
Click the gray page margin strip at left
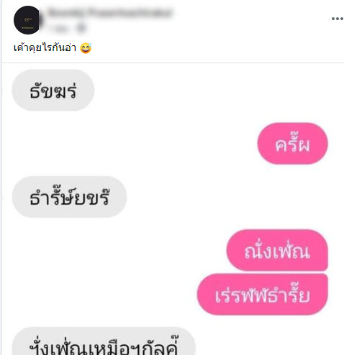tap(1, 177)
